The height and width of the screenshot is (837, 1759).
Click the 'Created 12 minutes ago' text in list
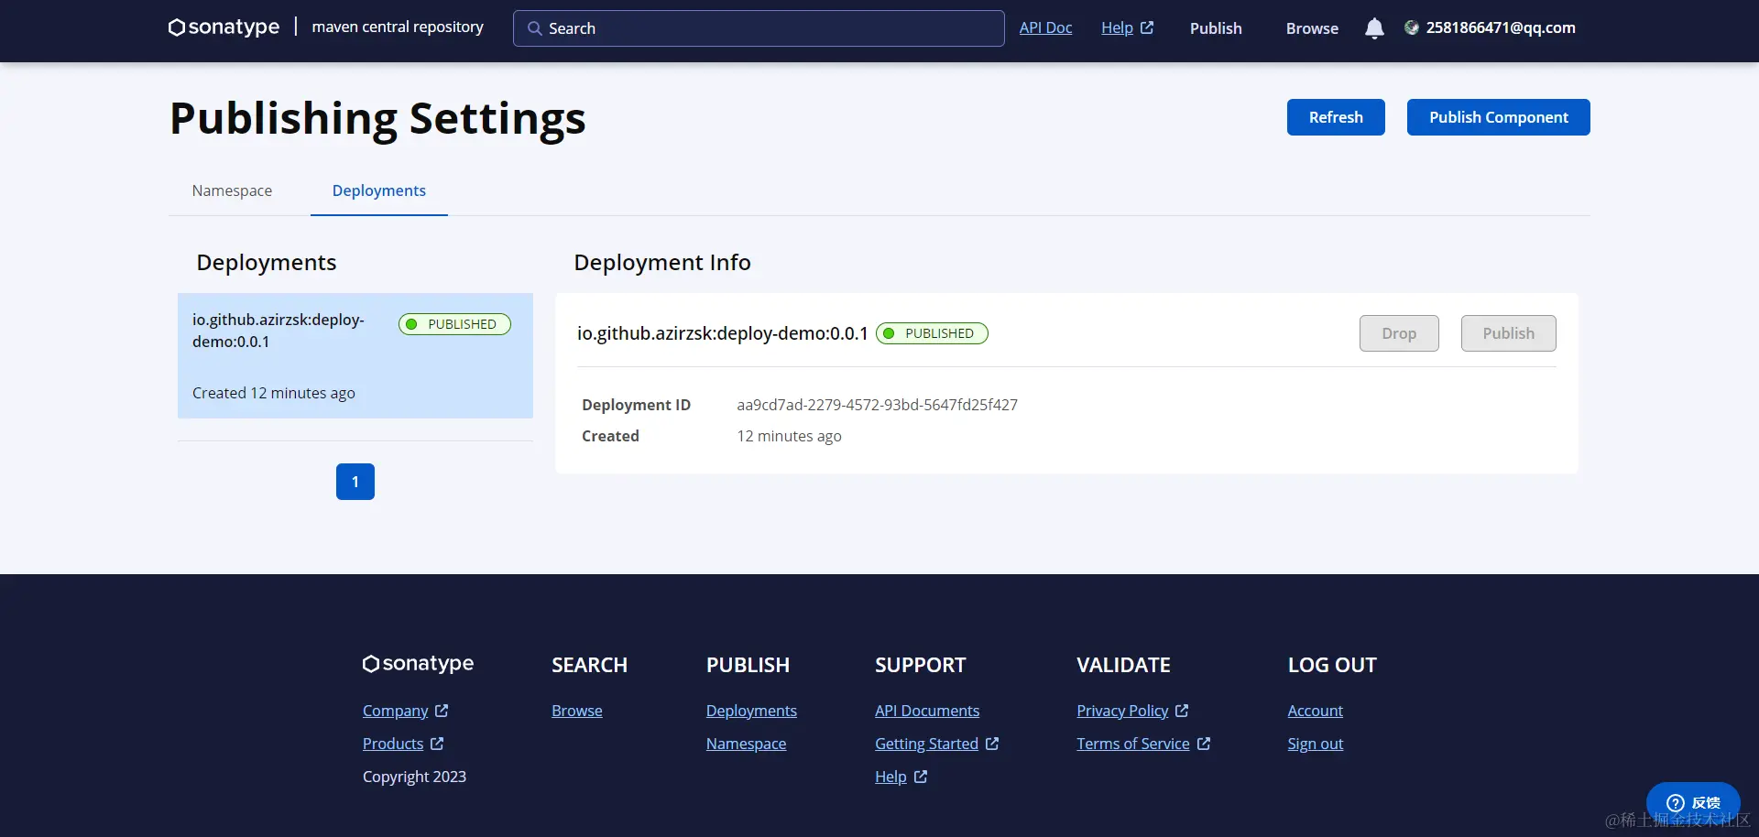(x=274, y=393)
